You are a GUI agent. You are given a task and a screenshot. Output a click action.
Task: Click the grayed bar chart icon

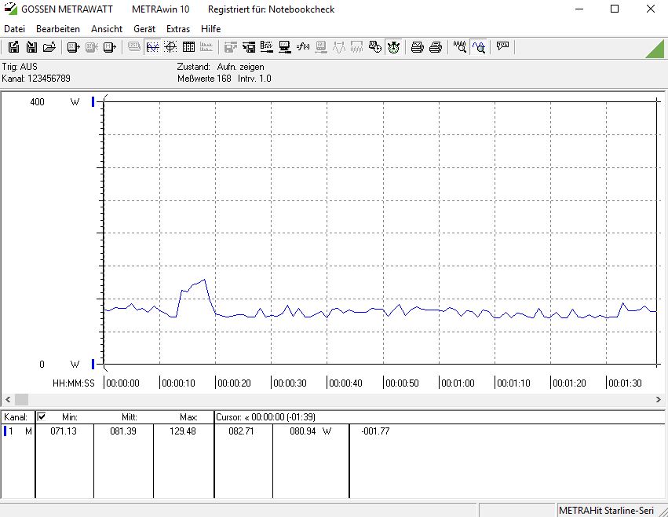coord(206,47)
